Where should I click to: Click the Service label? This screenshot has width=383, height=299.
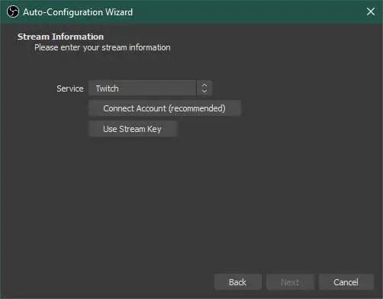70,88
